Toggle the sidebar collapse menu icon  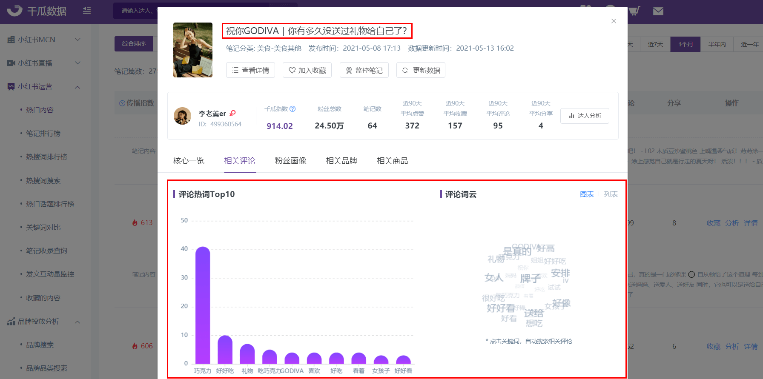pyautogui.click(x=87, y=10)
